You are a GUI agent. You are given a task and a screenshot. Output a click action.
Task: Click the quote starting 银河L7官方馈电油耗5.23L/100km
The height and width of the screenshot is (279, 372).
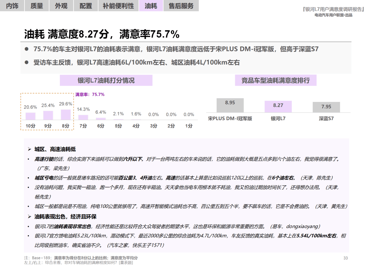tap(190, 240)
